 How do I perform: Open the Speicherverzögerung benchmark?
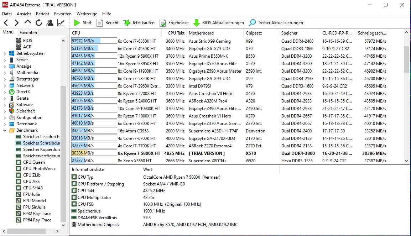coord(41,156)
